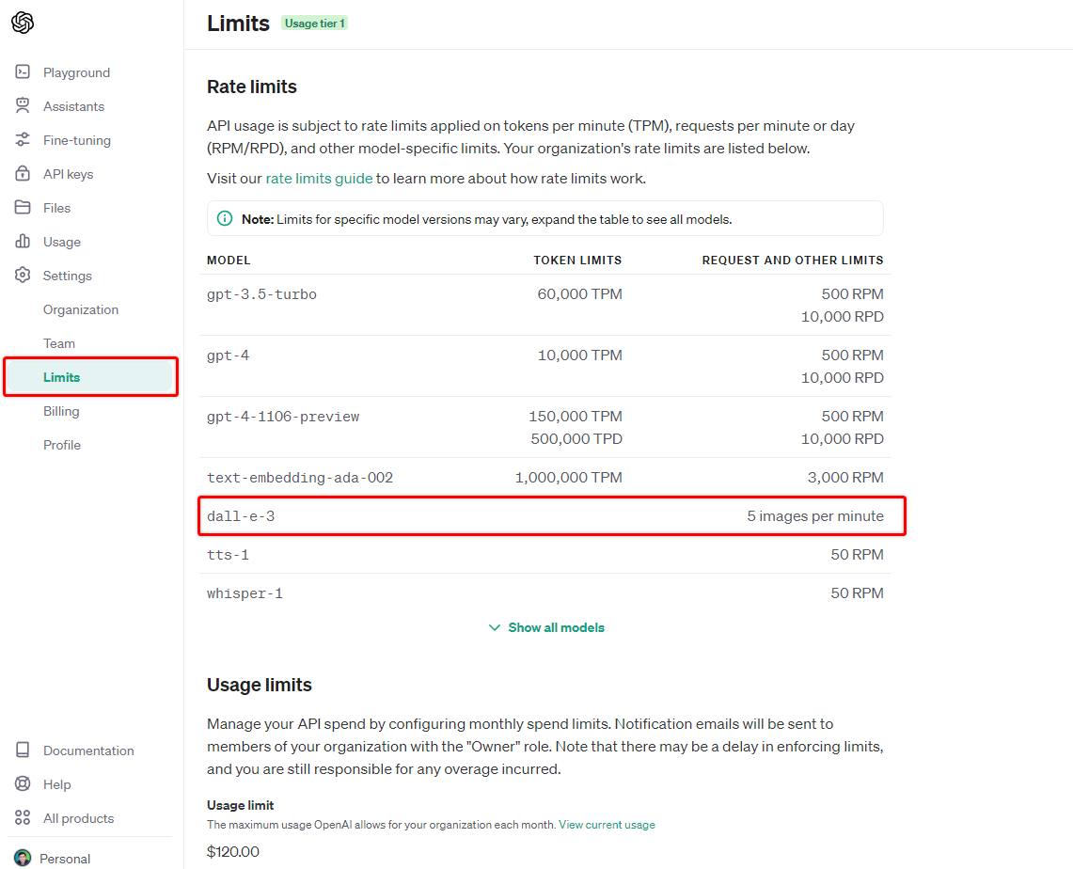Click the Files folder icon
Screen dimensions: 1073x869
pyautogui.click(x=23, y=207)
